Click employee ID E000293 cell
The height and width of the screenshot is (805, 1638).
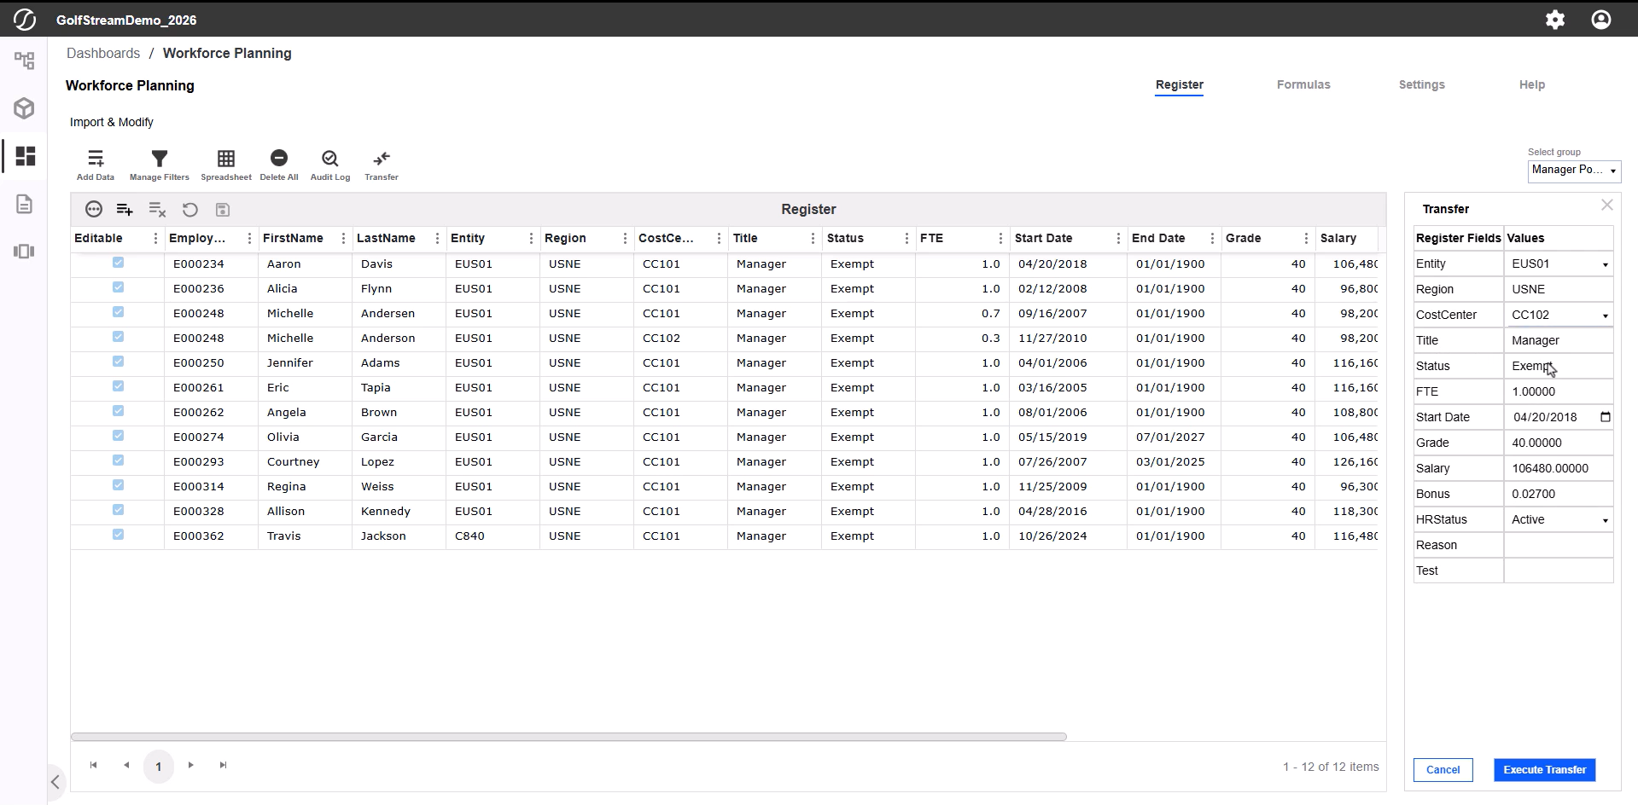(211, 461)
